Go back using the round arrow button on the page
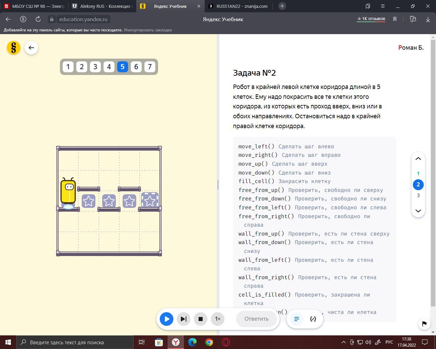Image resolution: width=436 pixels, height=349 pixels. (x=31, y=48)
